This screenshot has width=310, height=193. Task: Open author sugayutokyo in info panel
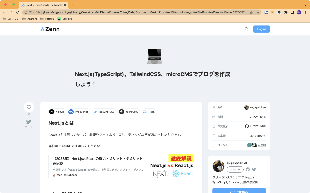click(255, 107)
